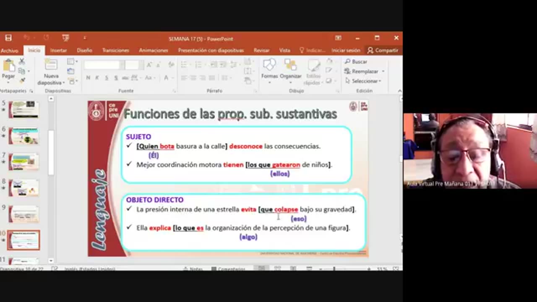Screen dimensions: 537x302
Task: Switch to the Animaciones tab
Action: pyautogui.click(x=154, y=50)
